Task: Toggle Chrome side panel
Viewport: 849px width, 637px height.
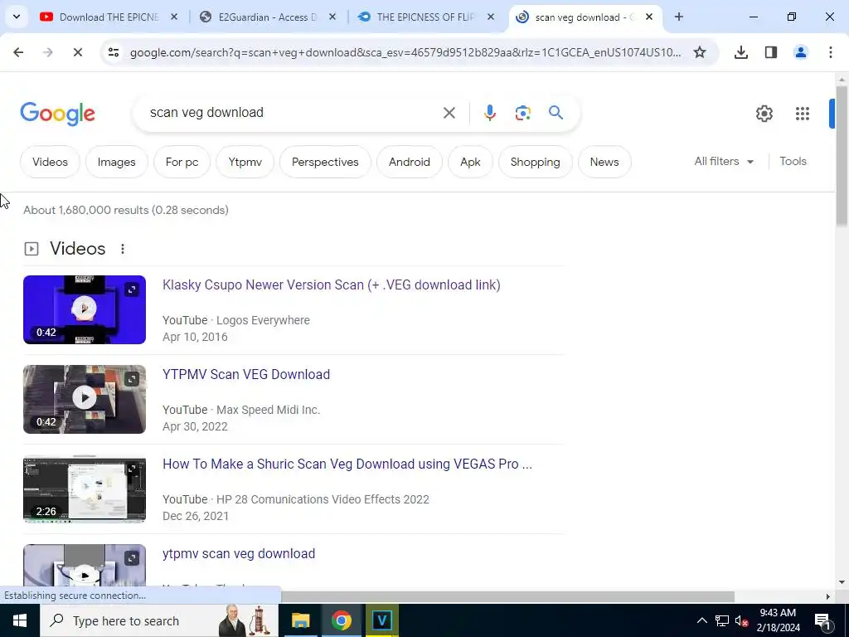Action: 771,52
